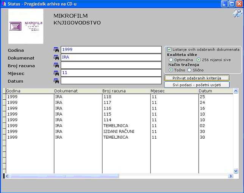Open lookup binoculars for Dokumenat field
Viewport: 244px width, 193px height.
[56, 57]
